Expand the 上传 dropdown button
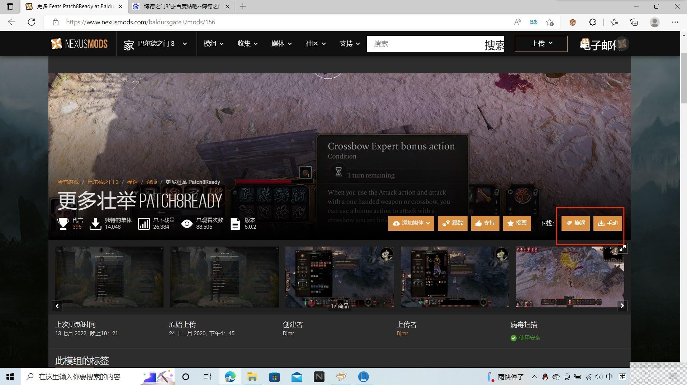Viewport: 687px width, 385px height. (541, 44)
